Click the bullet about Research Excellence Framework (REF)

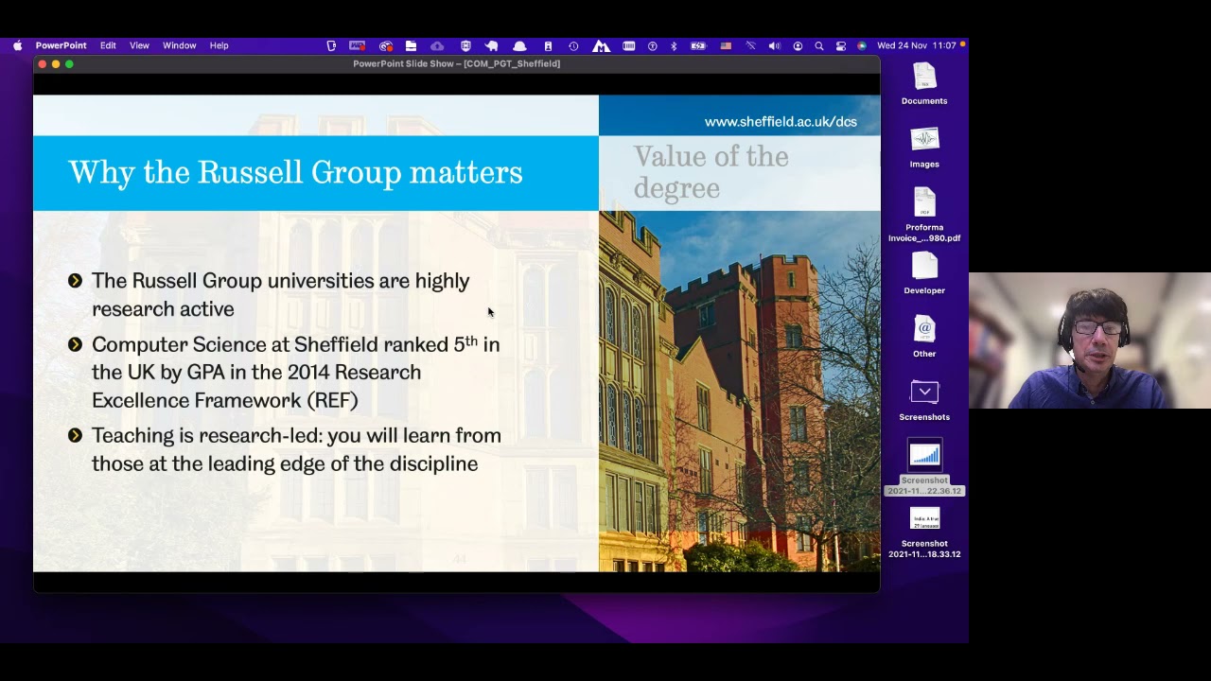pos(295,373)
